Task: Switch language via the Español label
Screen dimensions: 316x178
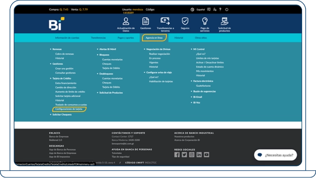Action: (201, 9)
